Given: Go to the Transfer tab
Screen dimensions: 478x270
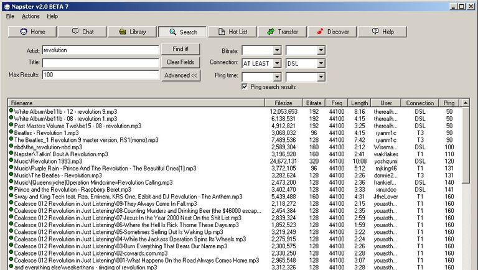Looking at the screenshot, I should 283,32.
